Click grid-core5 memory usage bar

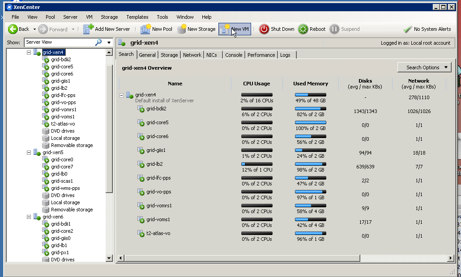311,122
